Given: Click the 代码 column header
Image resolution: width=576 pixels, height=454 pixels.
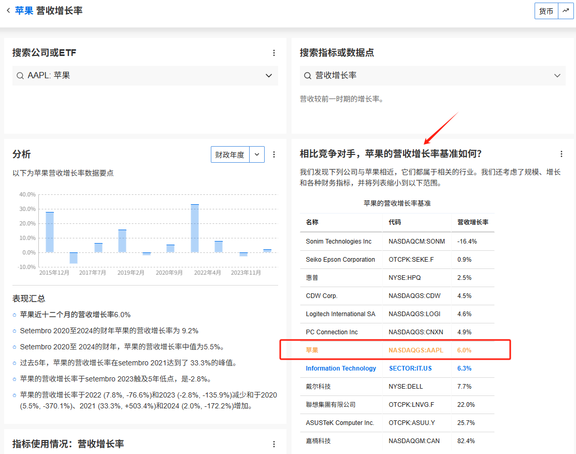Looking at the screenshot, I should [x=395, y=222].
